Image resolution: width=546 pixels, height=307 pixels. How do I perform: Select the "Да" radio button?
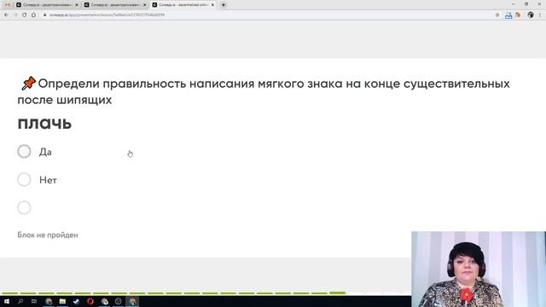(x=24, y=152)
